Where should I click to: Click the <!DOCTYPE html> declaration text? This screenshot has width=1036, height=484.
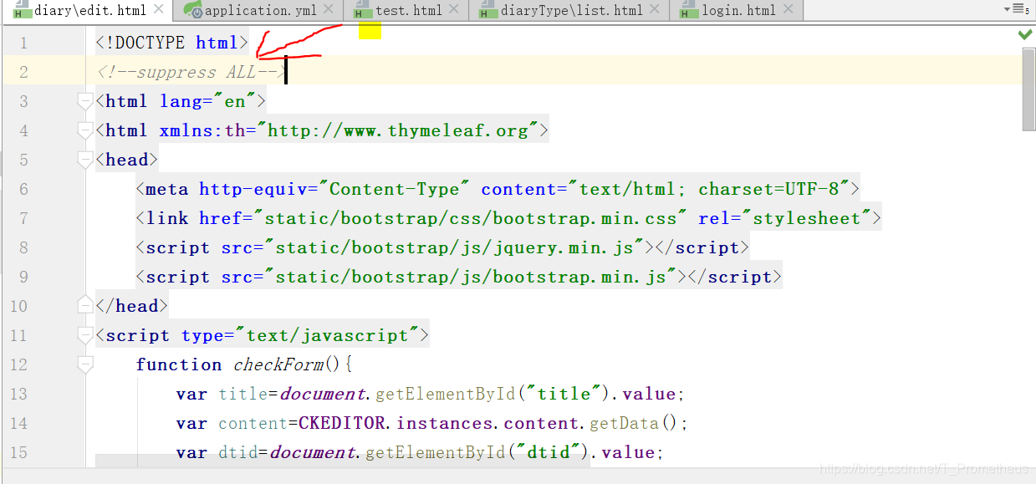coord(172,43)
